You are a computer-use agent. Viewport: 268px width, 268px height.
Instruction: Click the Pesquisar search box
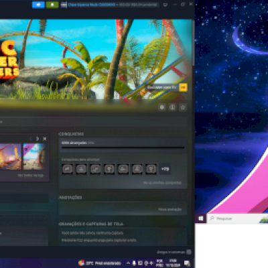237,218
